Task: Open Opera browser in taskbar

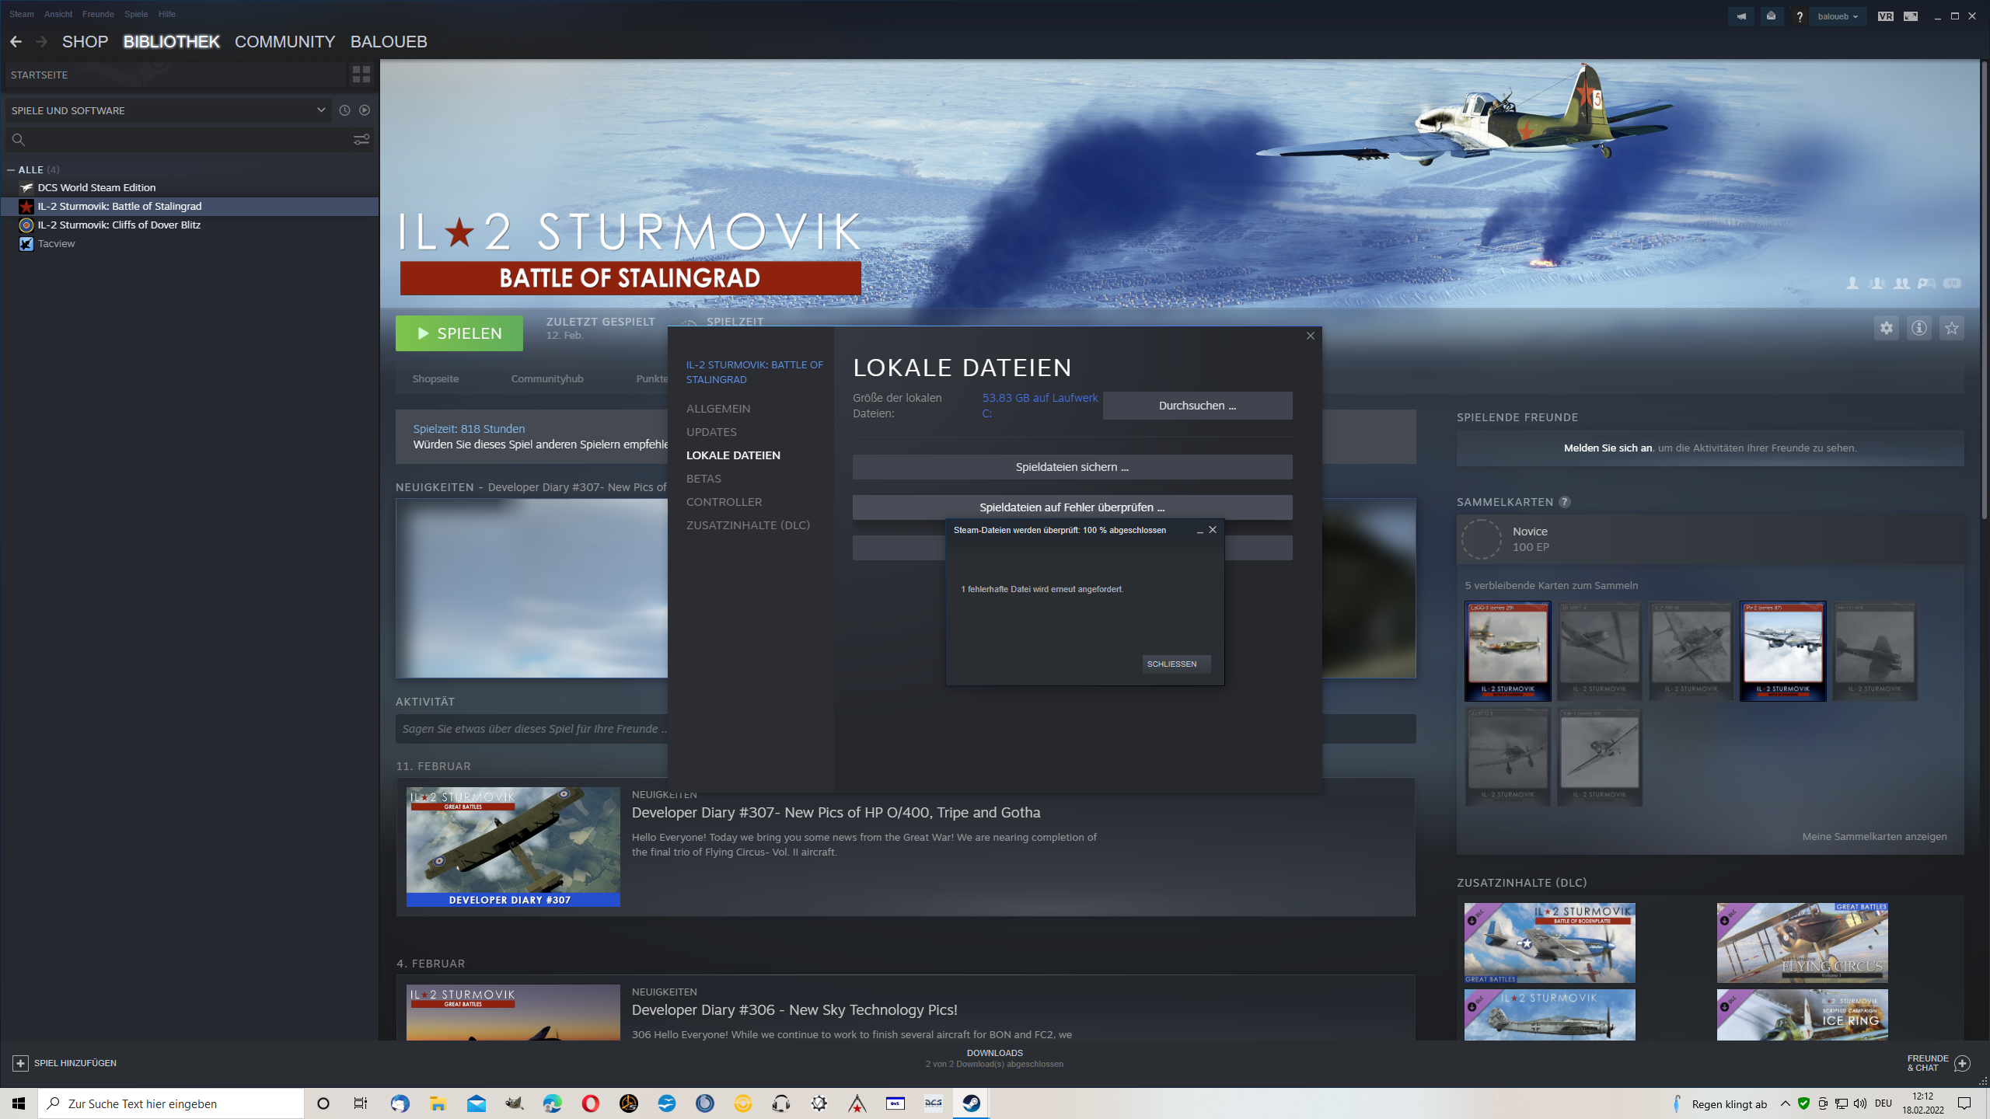Action: (x=591, y=1103)
